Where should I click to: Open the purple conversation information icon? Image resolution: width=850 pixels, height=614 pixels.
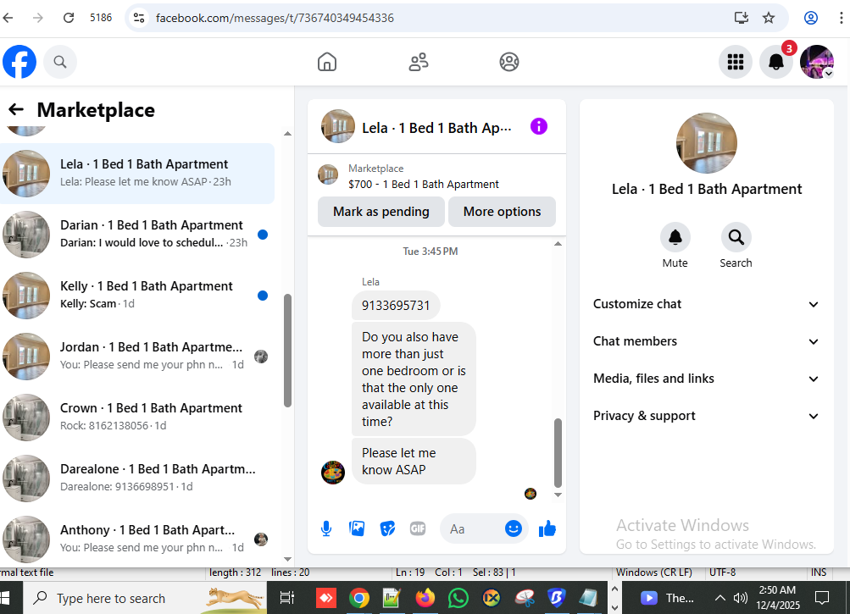(x=538, y=126)
